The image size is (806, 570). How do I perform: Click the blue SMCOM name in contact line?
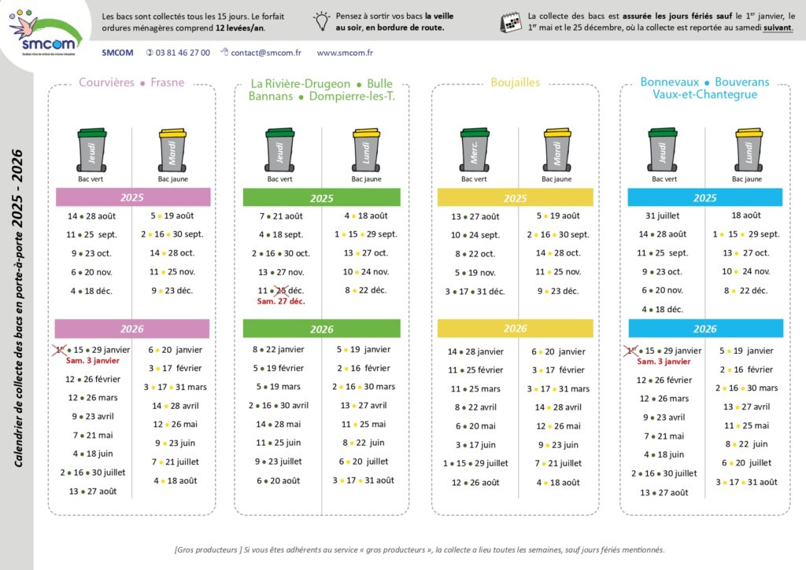click(117, 53)
